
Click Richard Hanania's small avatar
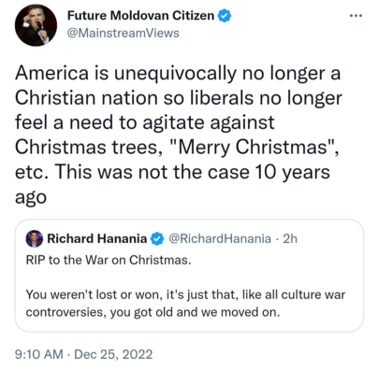34,239
